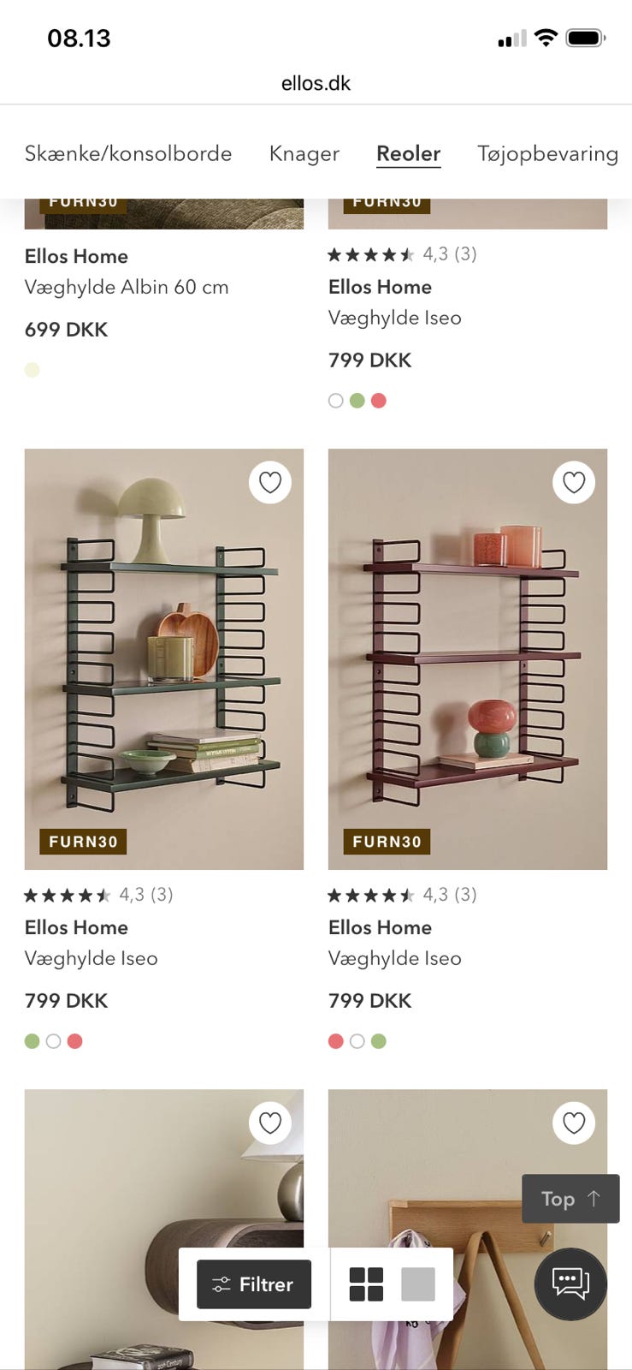Open the Filtrer filter panel
Viewport: 632px width, 1370px height.
coord(254,1284)
